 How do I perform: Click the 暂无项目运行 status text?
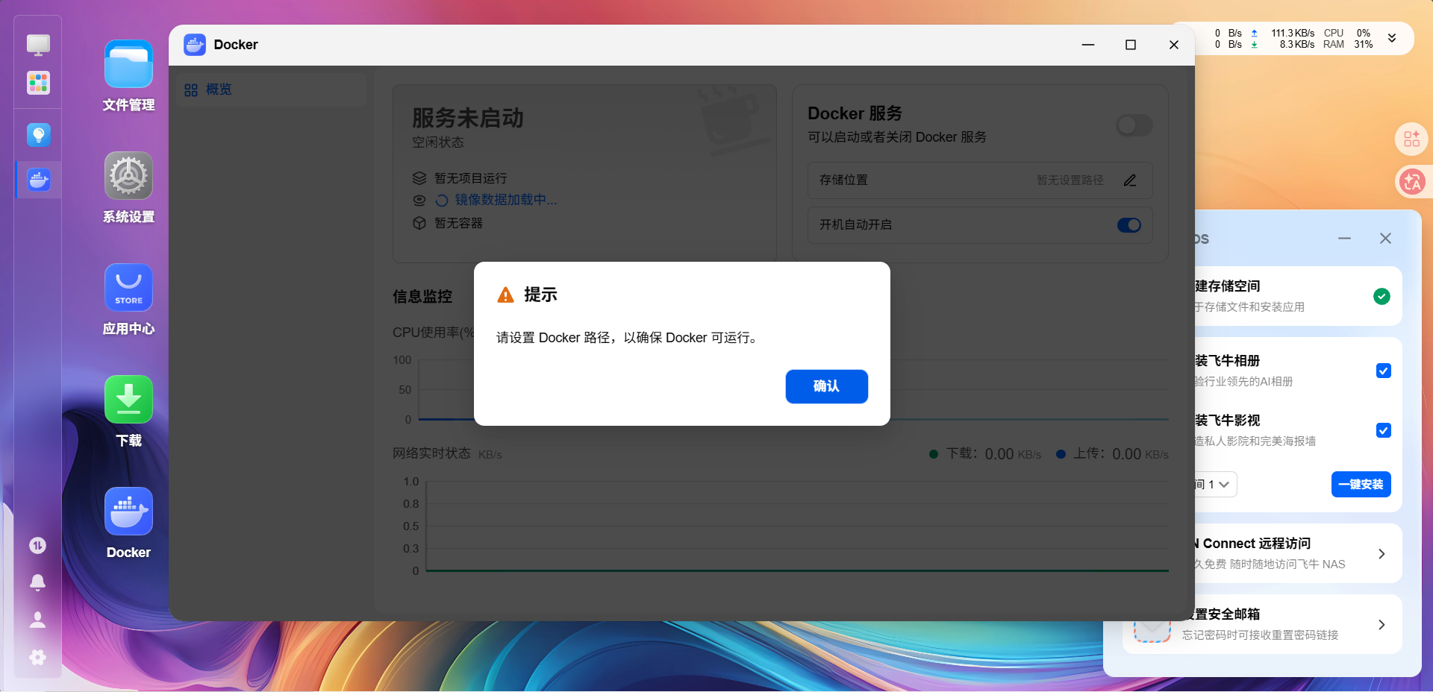(470, 178)
